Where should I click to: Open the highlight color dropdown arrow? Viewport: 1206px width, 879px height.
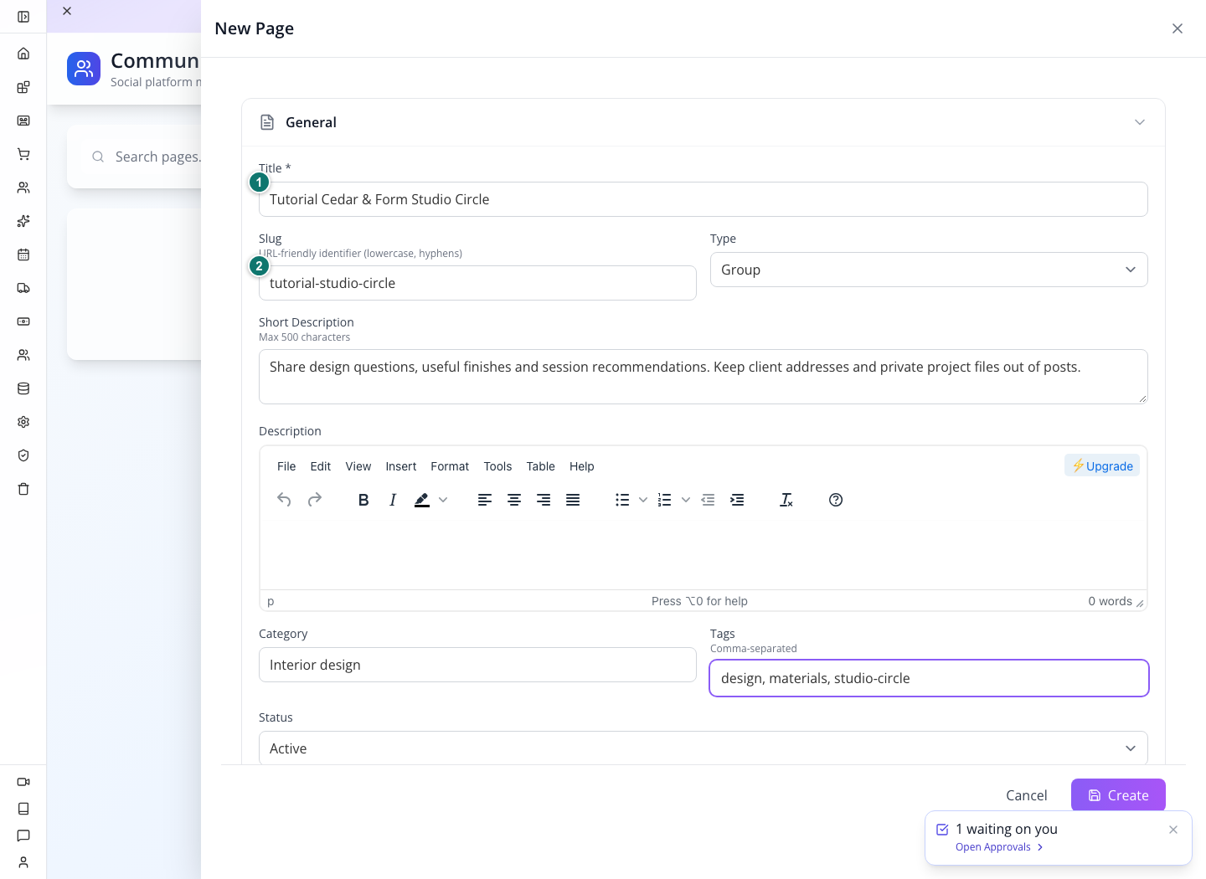443,500
